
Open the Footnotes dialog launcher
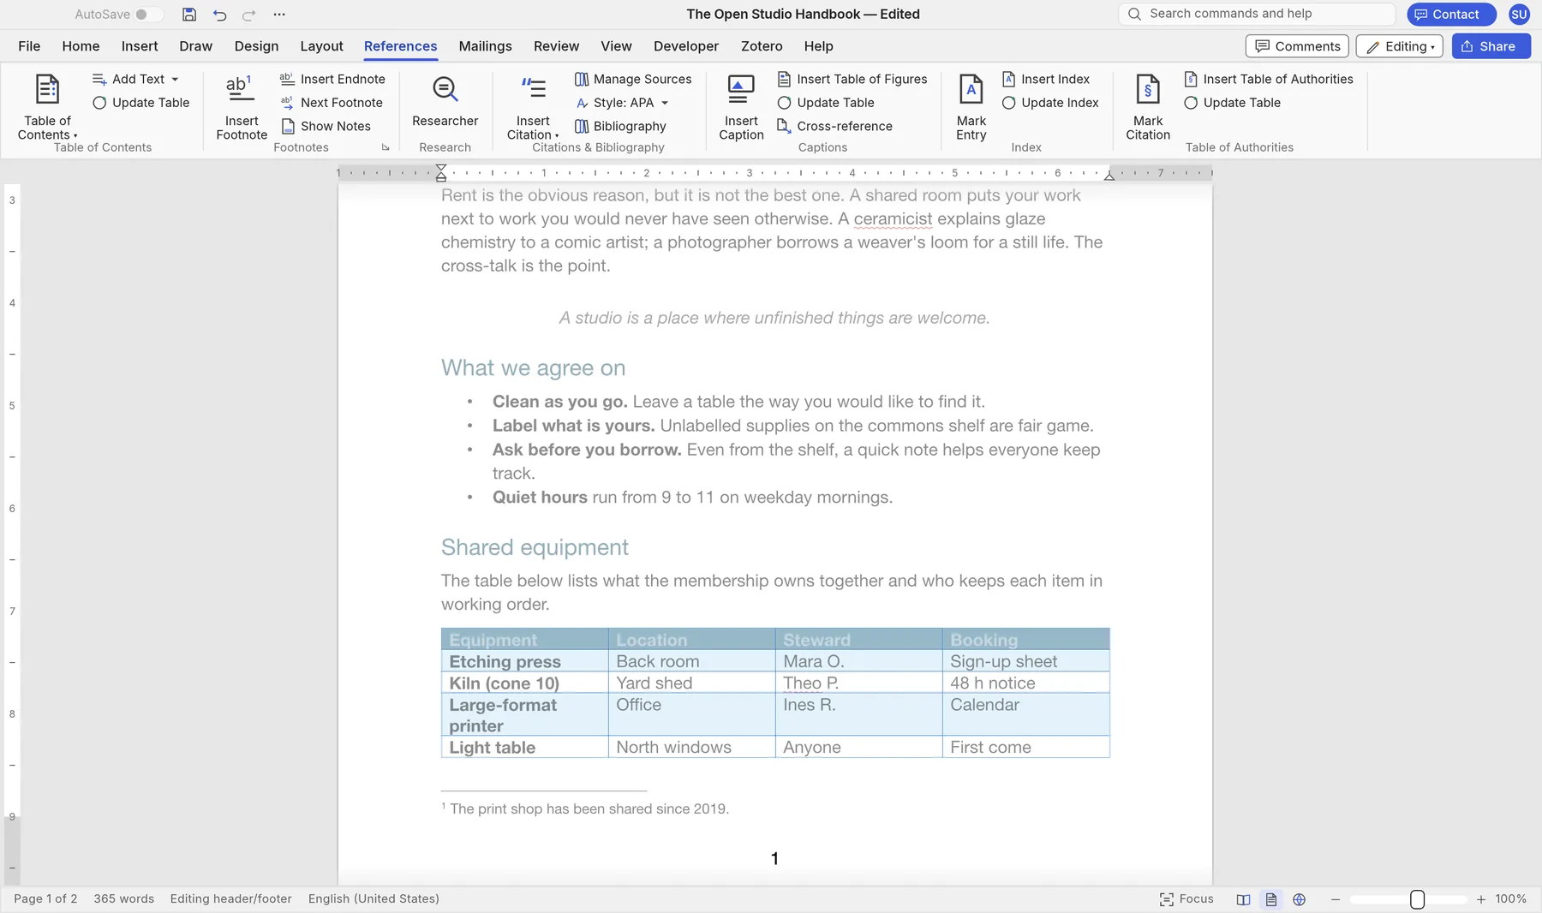click(385, 147)
